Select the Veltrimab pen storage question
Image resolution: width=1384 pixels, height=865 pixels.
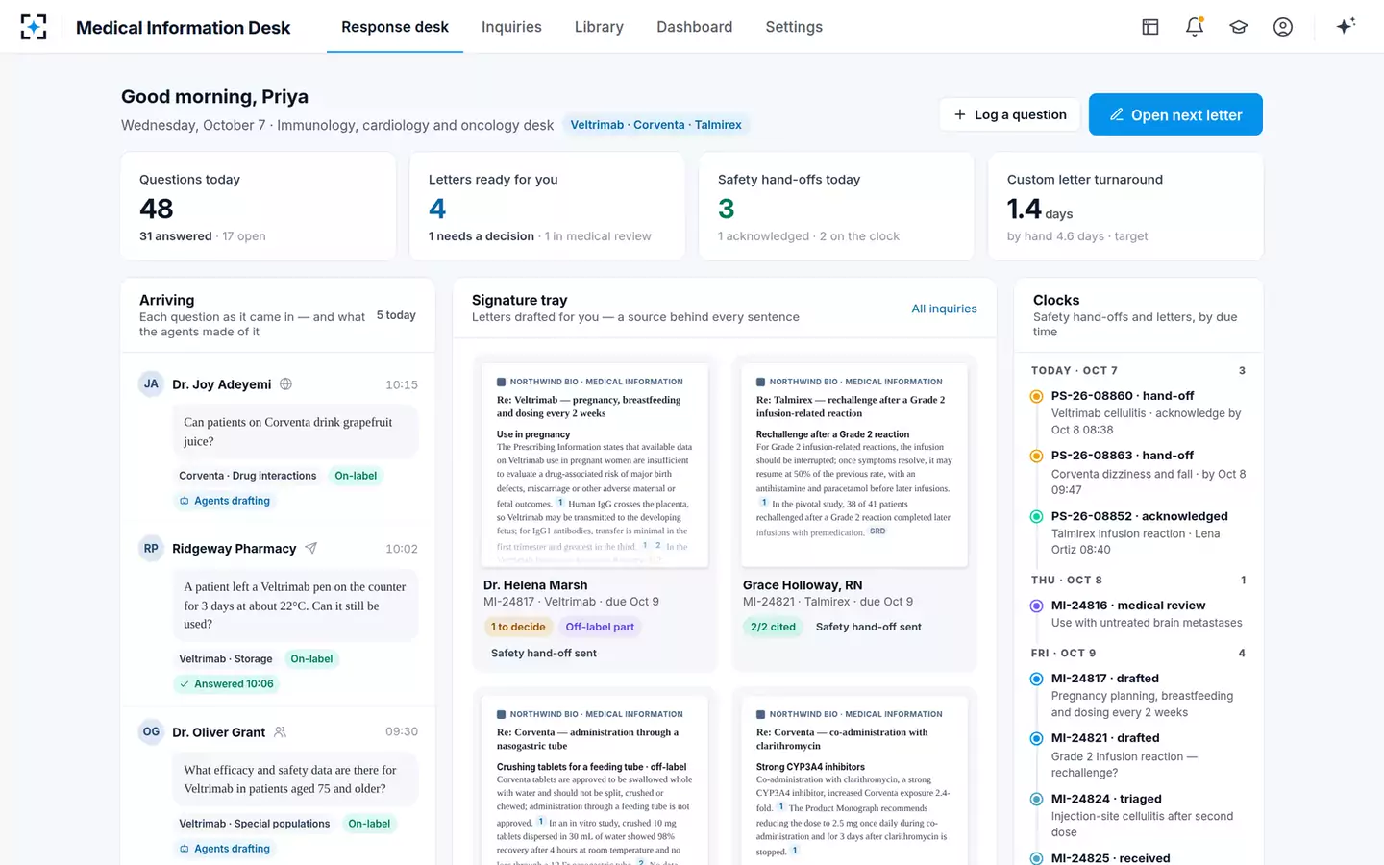tap(295, 605)
